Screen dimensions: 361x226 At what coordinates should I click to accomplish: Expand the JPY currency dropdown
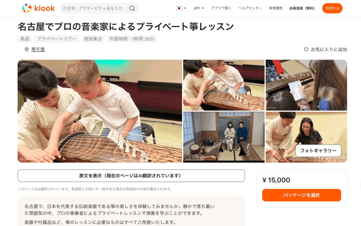pyautogui.click(x=199, y=8)
